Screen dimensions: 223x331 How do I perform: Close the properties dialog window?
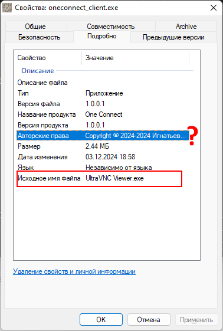pos(214,8)
